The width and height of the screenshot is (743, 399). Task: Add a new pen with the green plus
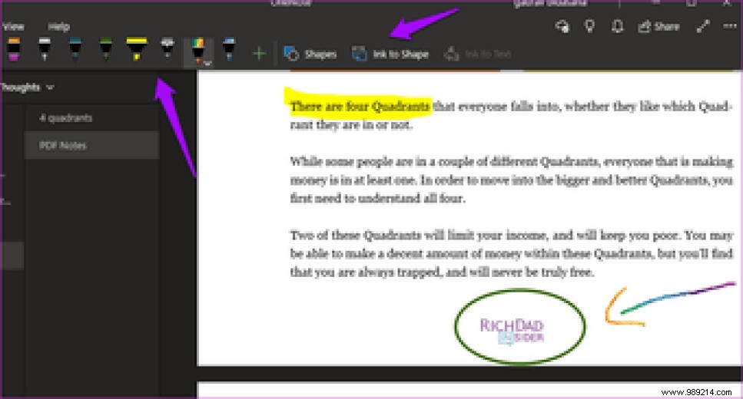(x=259, y=54)
